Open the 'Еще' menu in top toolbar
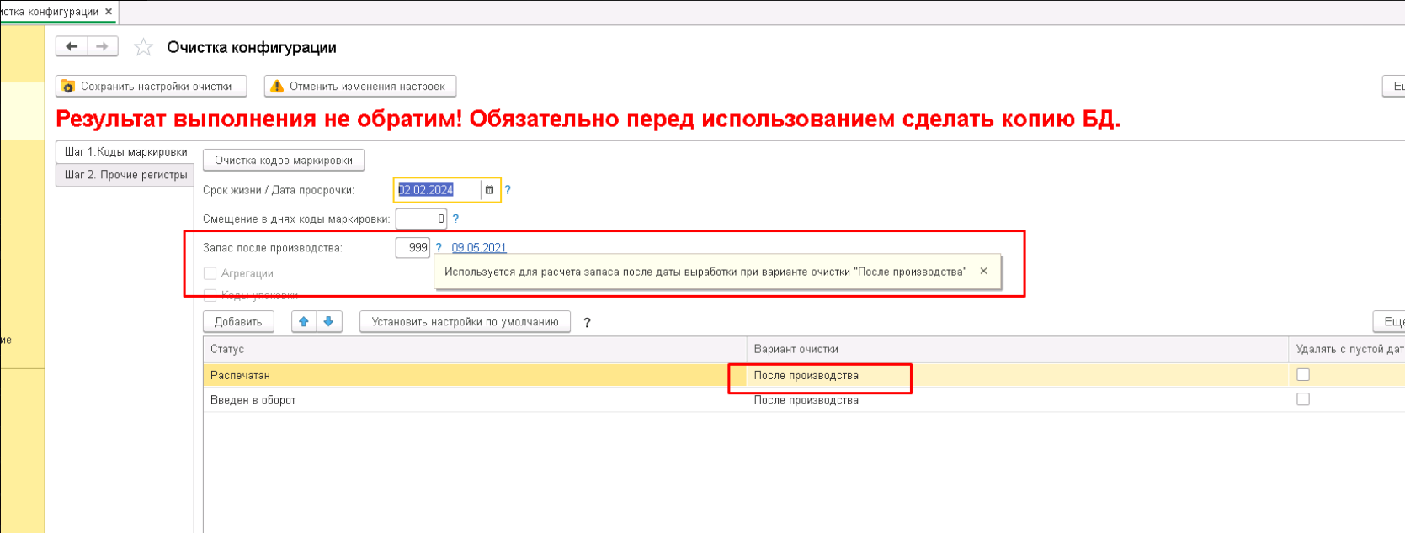This screenshot has height=533, width=1405. pyautogui.click(x=1394, y=86)
